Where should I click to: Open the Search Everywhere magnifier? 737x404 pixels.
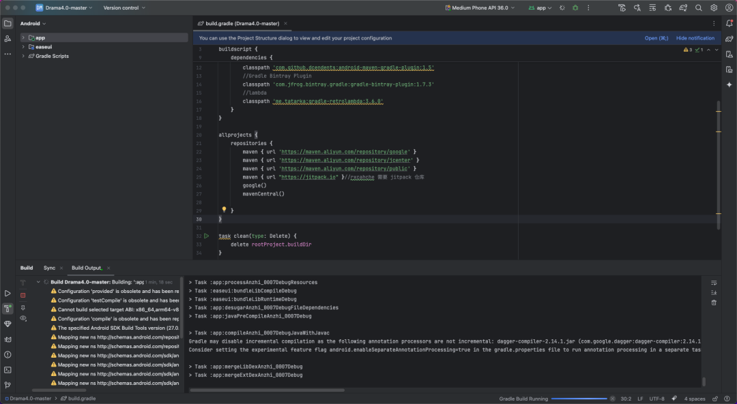pyautogui.click(x=698, y=7)
